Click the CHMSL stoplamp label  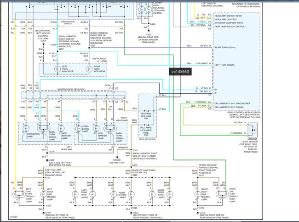click(x=159, y=8)
